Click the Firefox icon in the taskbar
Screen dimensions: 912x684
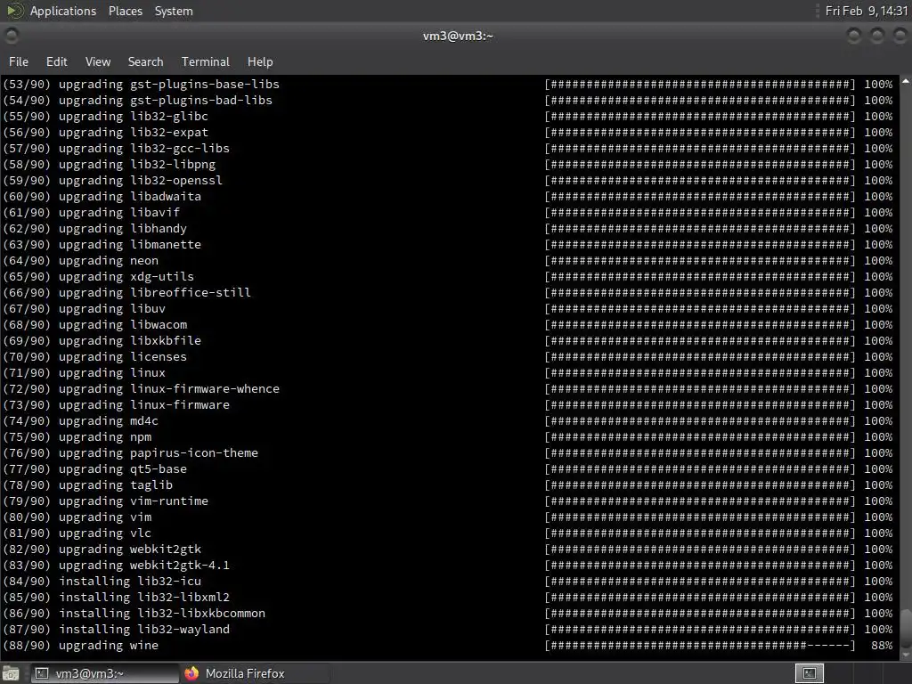pyautogui.click(x=191, y=673)
